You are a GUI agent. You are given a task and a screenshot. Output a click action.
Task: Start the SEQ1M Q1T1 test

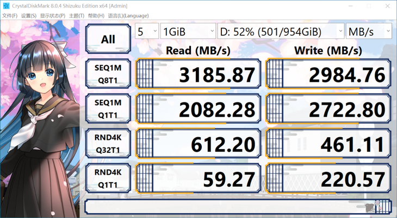108,108
